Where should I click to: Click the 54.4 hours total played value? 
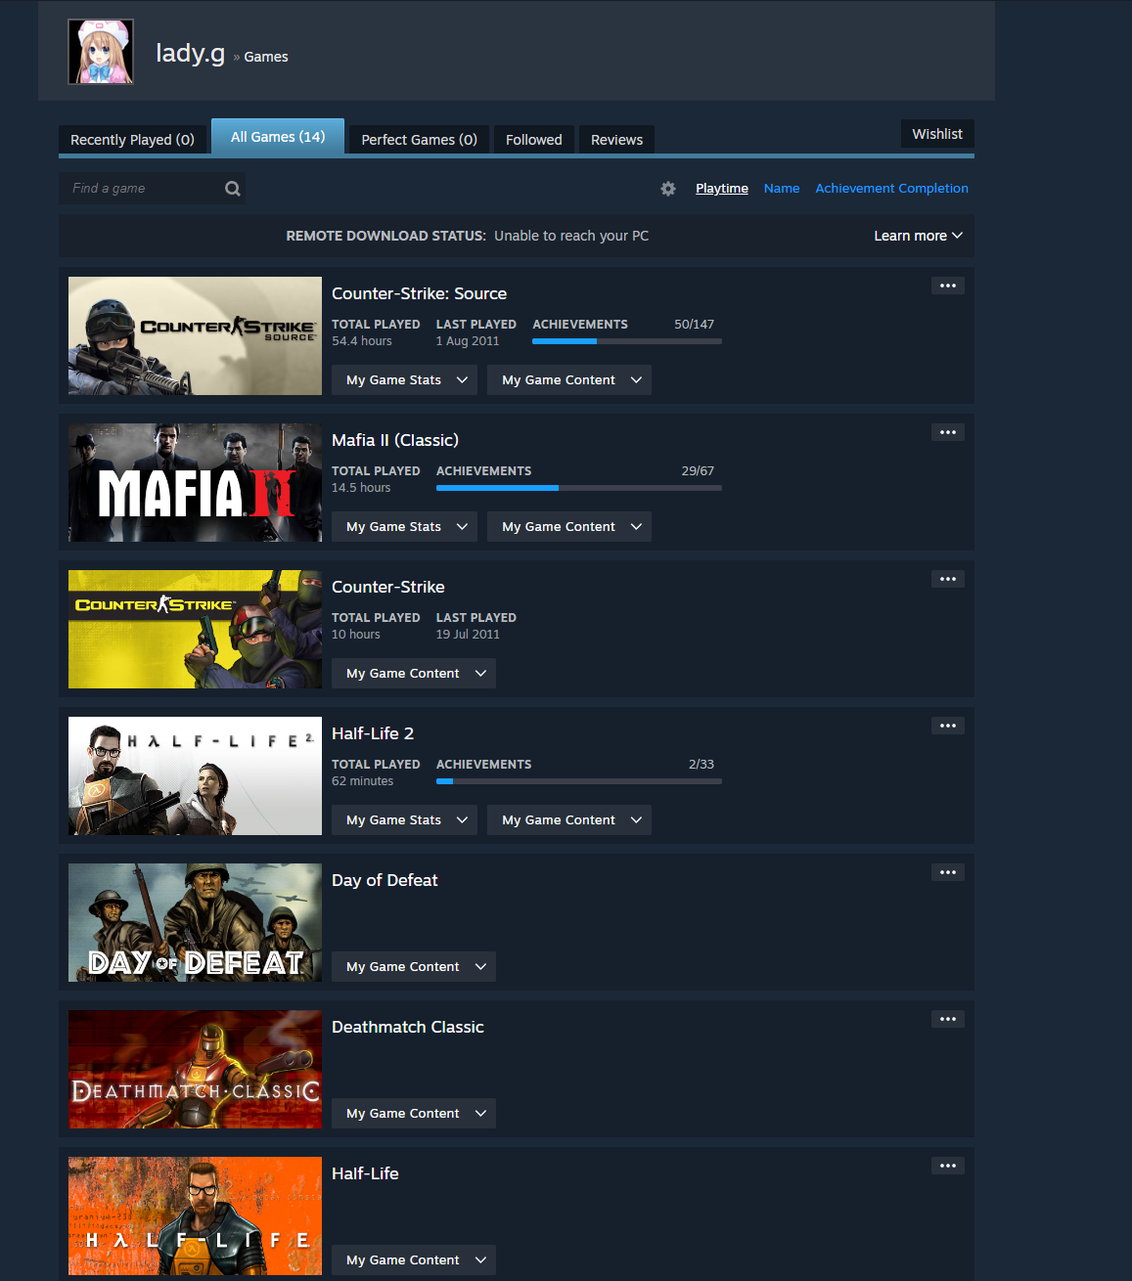(362, 341)
